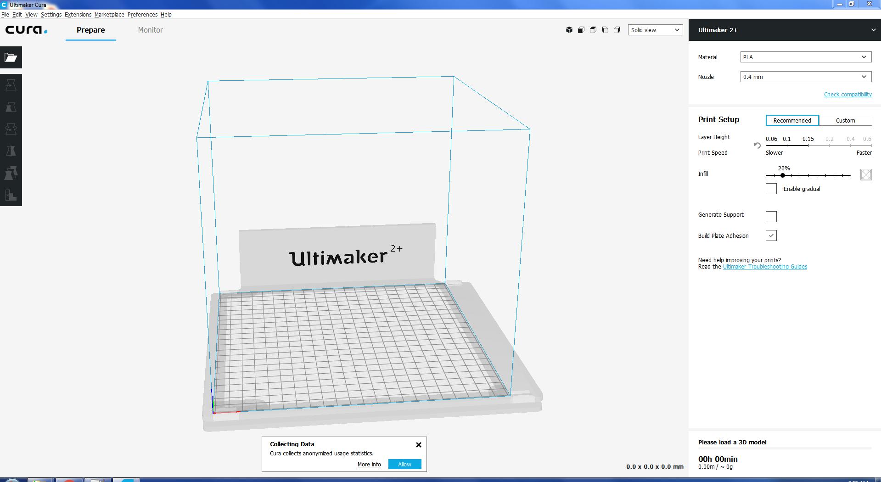Screen dimensions: 881x482
Task: Click the 0.1 layer height label
Action: point(787,139)
